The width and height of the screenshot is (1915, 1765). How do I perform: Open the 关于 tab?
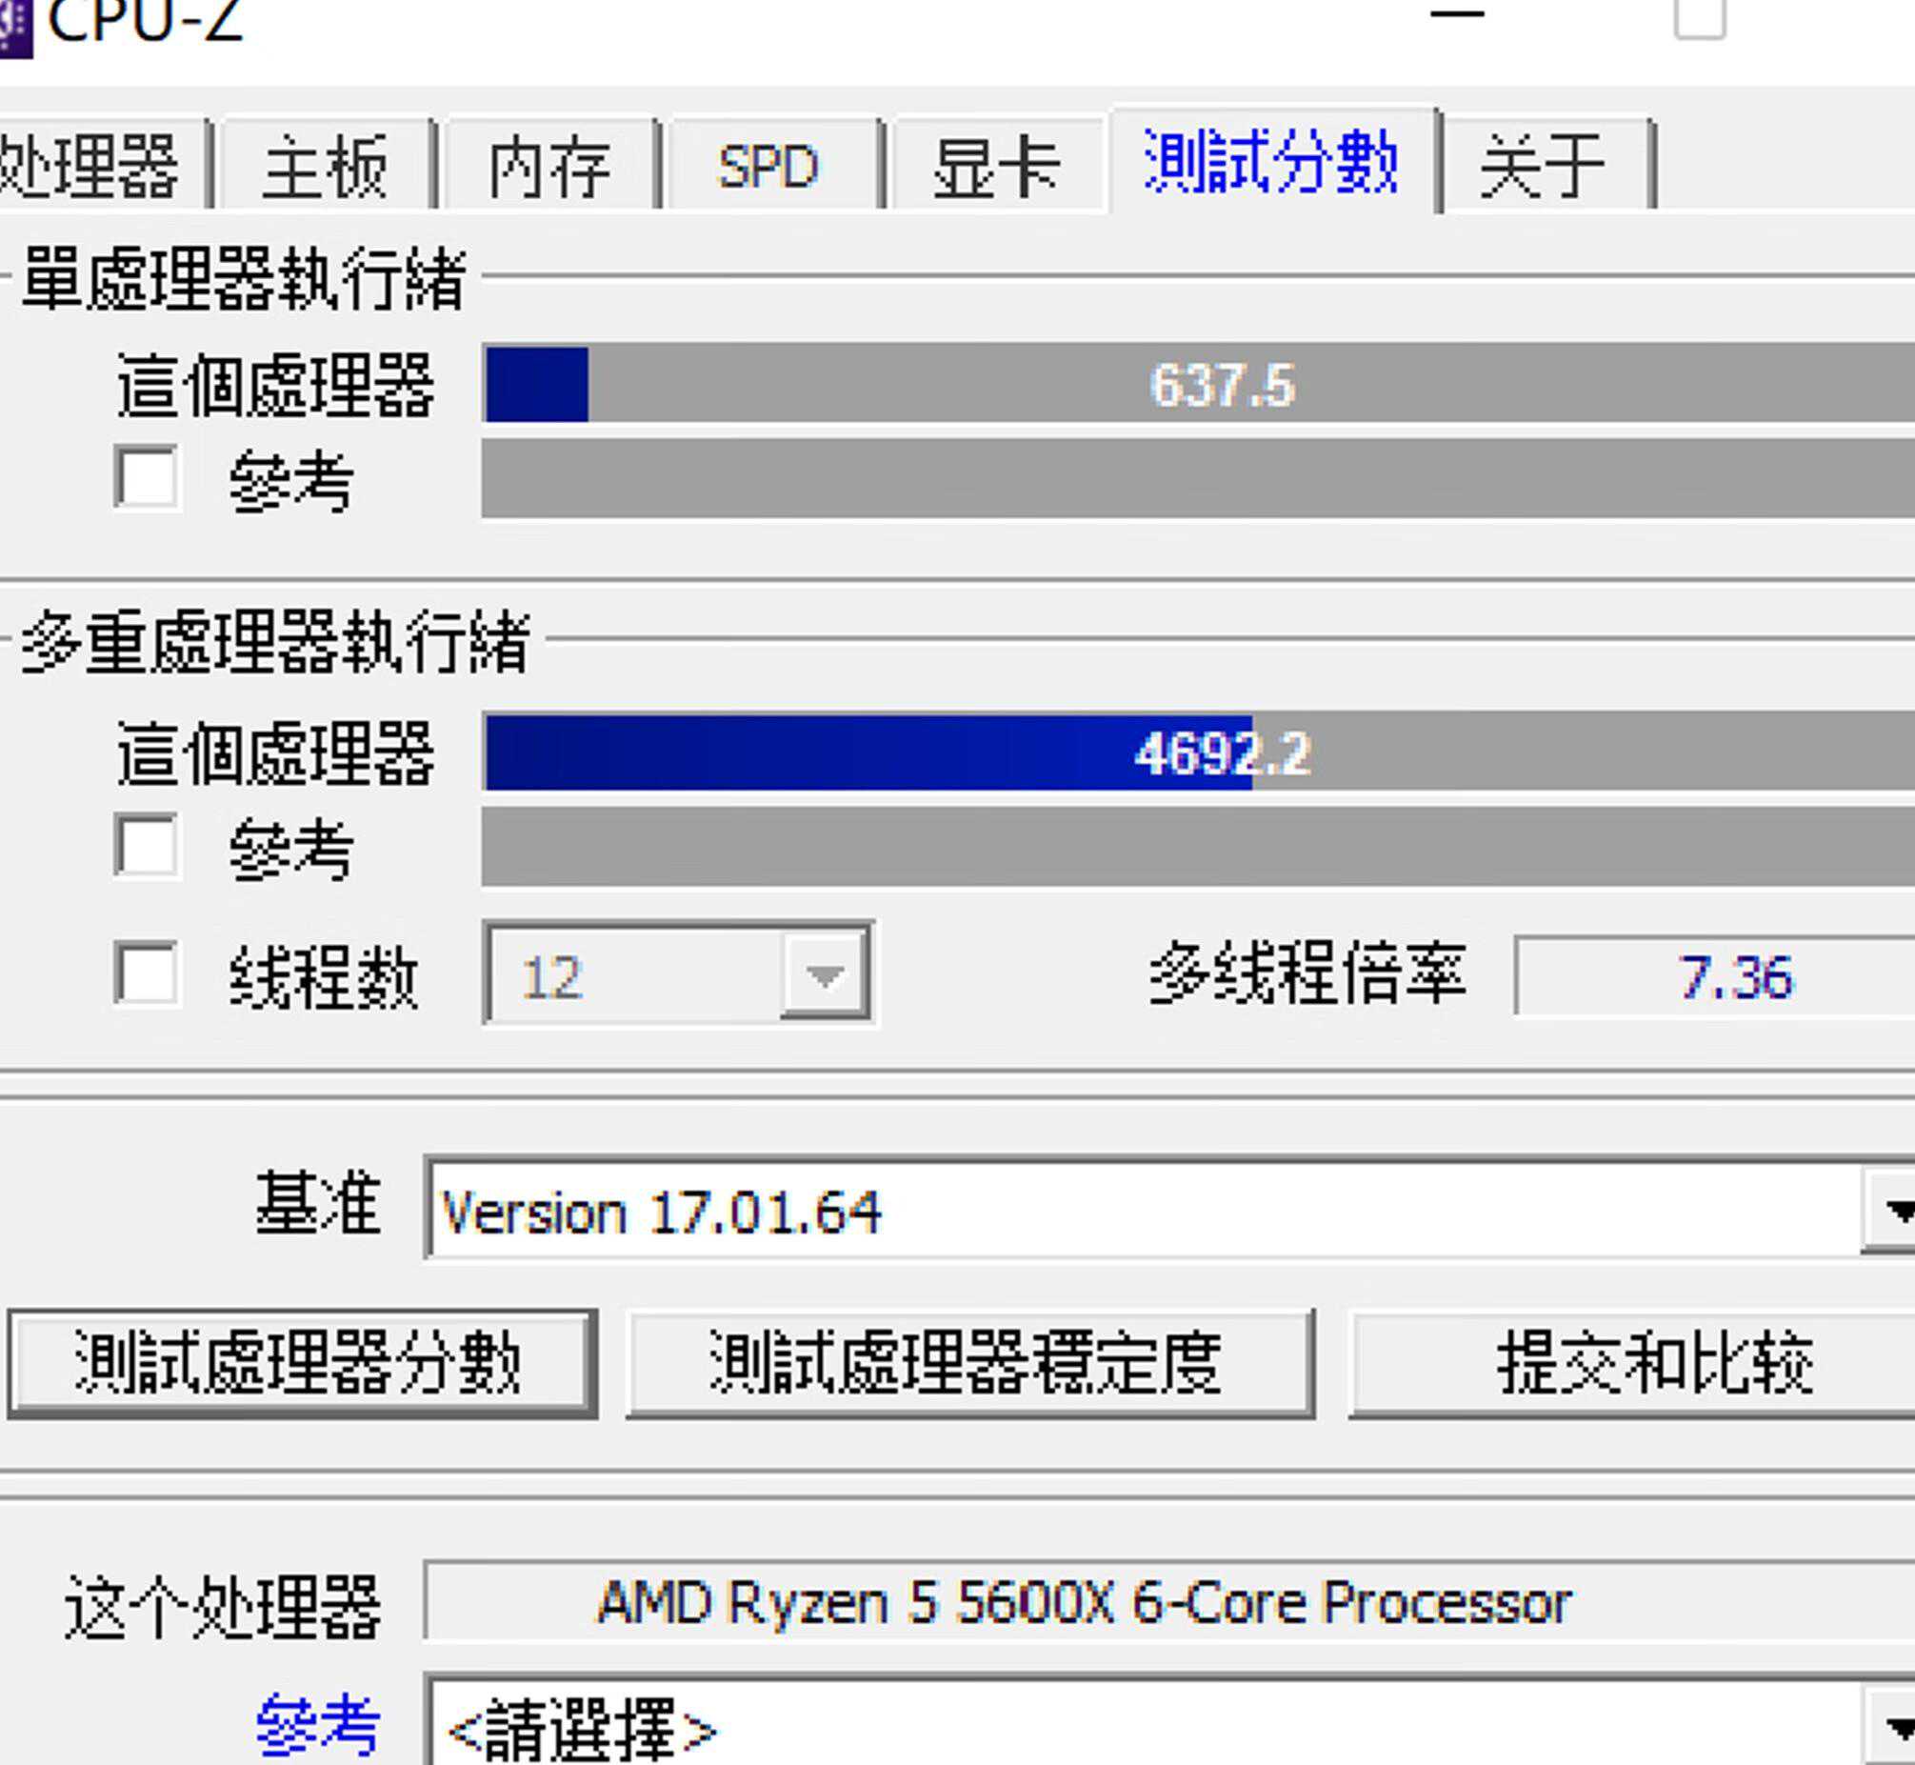(x=1543, y=167)
